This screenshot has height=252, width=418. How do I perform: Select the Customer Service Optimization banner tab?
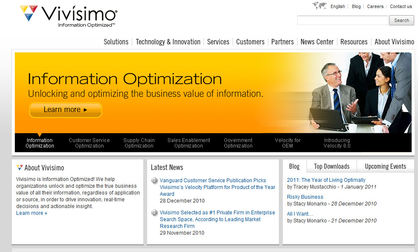(x=89, y=143)
